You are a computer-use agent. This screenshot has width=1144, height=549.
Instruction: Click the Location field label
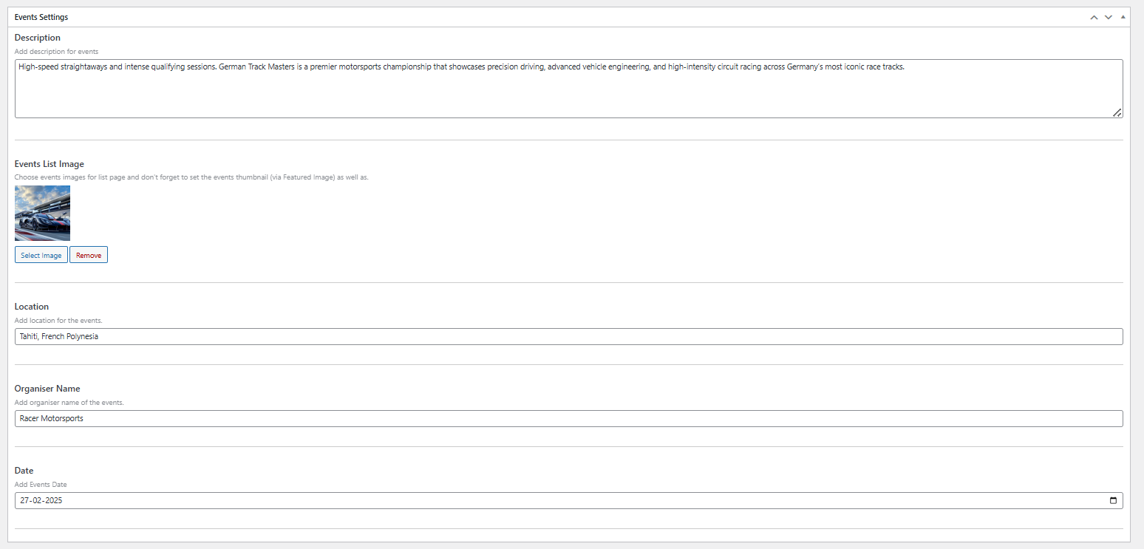(32, 307)
